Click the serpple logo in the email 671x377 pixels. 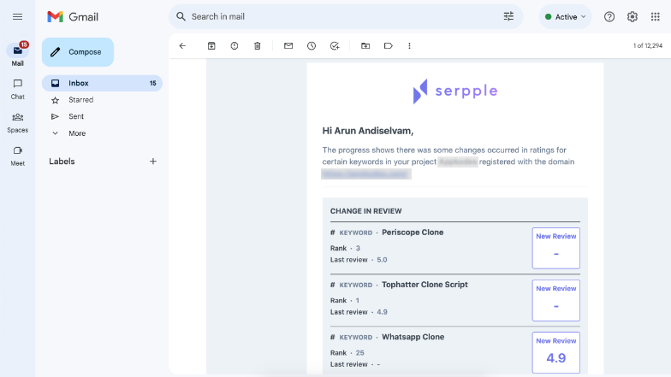pos(455,91)
